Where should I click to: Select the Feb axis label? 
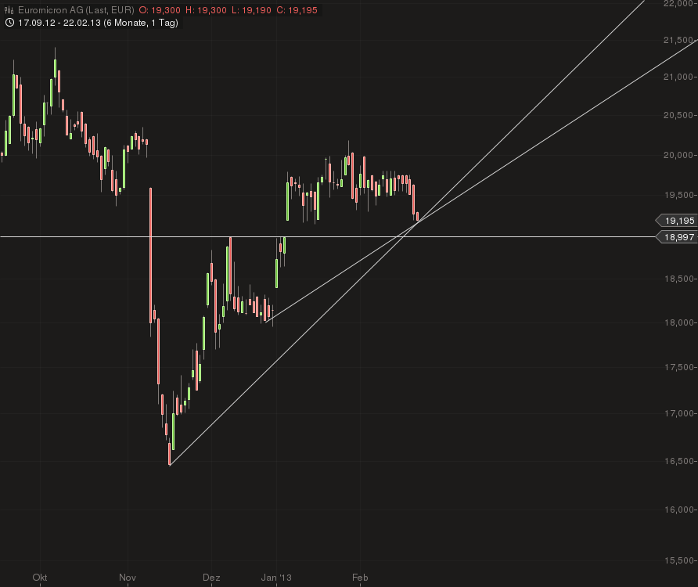pos(360,578)
